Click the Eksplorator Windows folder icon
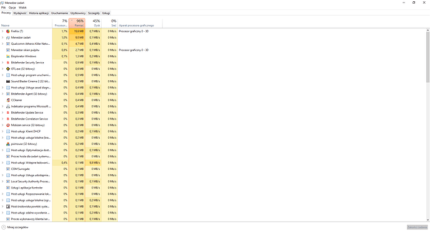Screen dimensions: 430x232 8,57
